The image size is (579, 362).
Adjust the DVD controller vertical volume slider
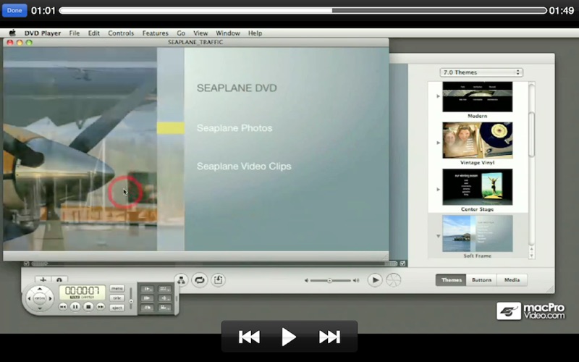pos(131,298)
